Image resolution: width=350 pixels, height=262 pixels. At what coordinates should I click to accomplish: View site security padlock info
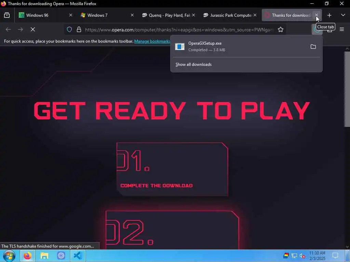(x=79, y=29)
